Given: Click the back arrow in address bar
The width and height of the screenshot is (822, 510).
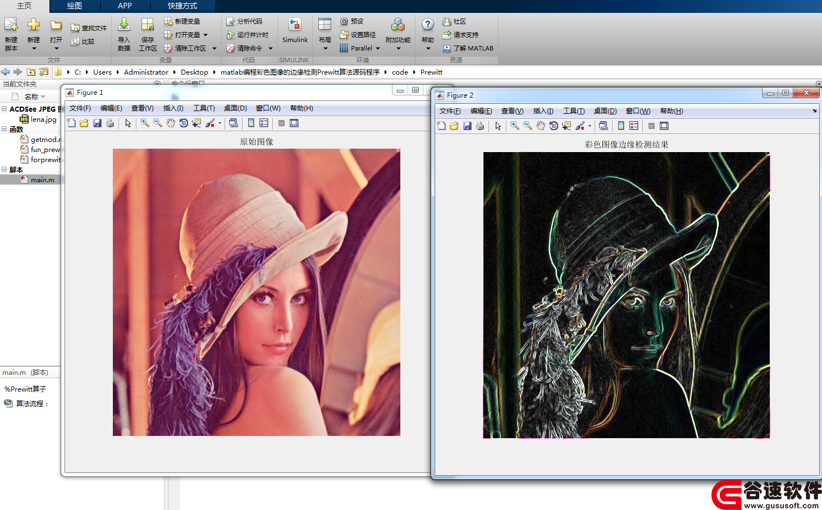Looking at the screenshot, I should click(6, 72).
